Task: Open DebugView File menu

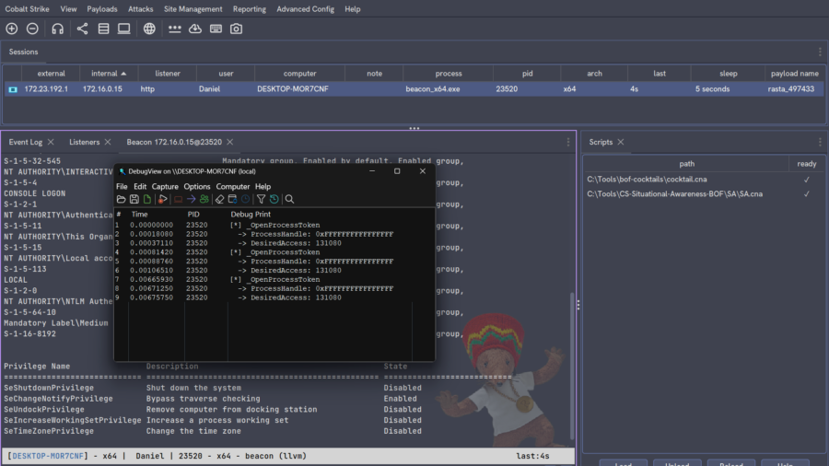Action: (x=122, y=187)
